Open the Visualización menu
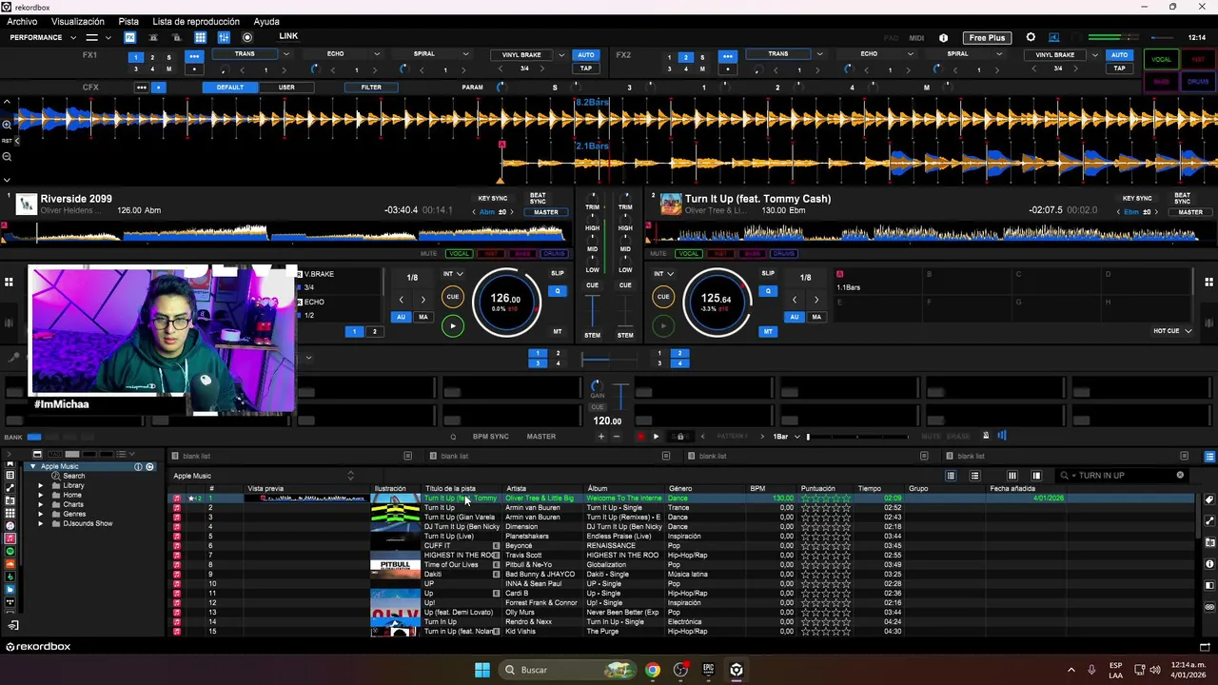 tap(78, 22)
